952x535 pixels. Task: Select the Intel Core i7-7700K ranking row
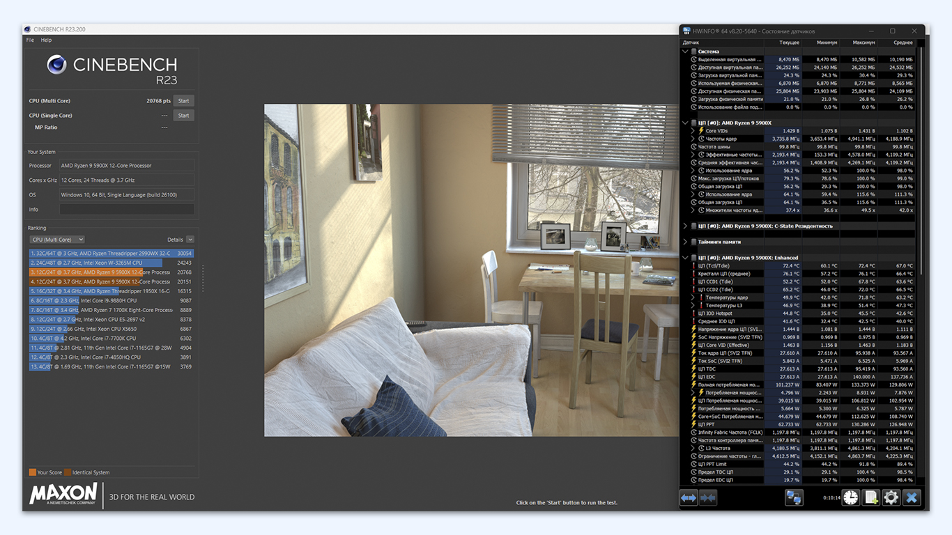(112, 338)
